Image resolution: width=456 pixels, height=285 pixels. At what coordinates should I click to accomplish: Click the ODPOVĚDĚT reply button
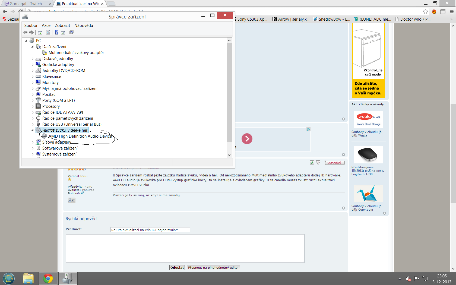coord(335,163)
